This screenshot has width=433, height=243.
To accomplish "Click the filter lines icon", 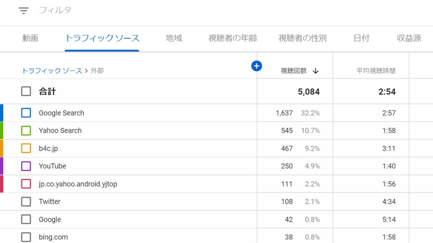I will [24, 11].
